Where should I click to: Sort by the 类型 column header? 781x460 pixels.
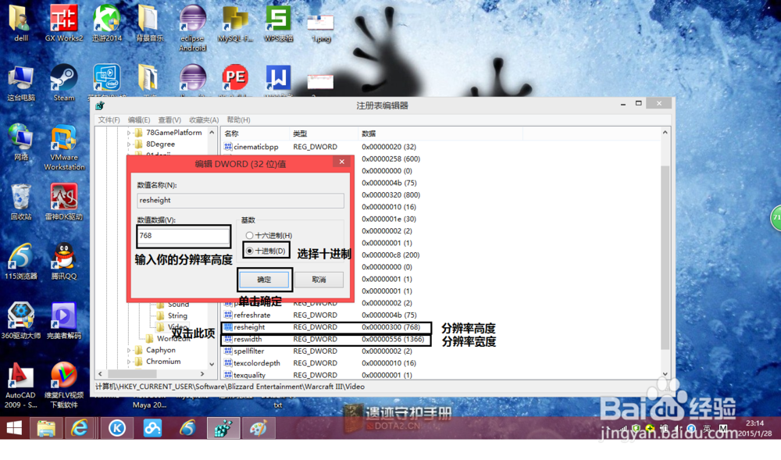coord(324,134)
